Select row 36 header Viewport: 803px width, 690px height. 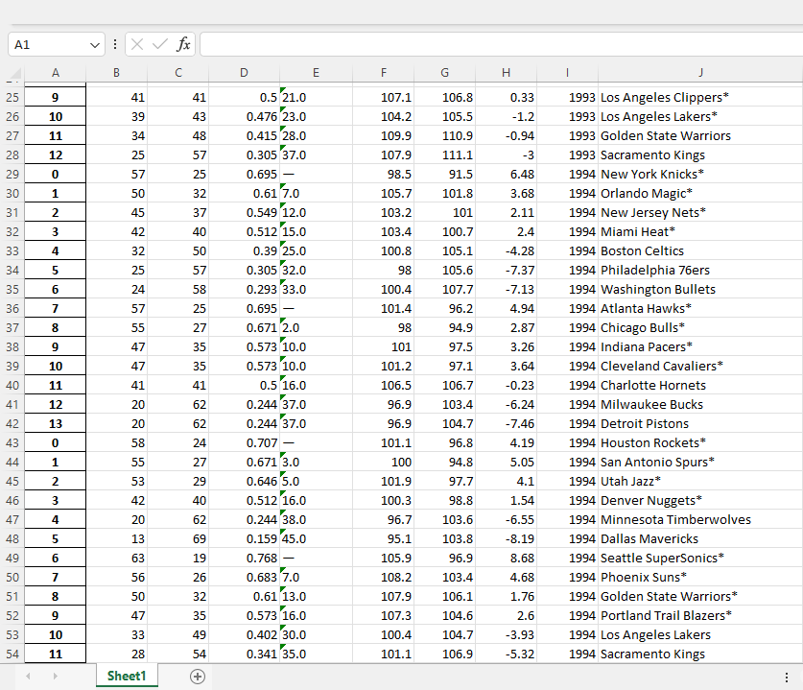click(12, 308)
